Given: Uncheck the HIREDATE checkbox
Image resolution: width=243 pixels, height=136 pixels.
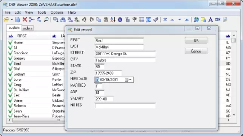Looking at the screenshot, I should pyautogui.click(x=97, y=80).
